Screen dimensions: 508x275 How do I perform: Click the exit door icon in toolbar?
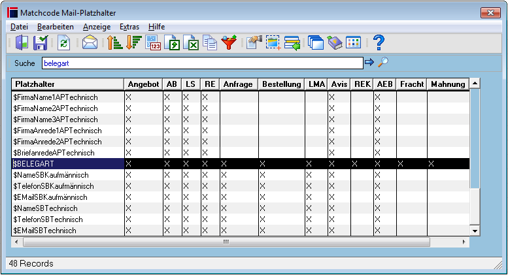pyautogui.click(x=22, y=42)
